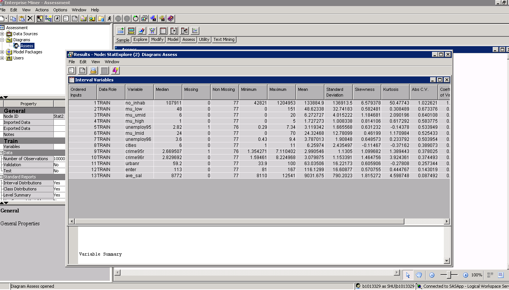Click the Print icon in Results toolbar
The height and width of the screenshot is (290, 509).
coord(93,70)
